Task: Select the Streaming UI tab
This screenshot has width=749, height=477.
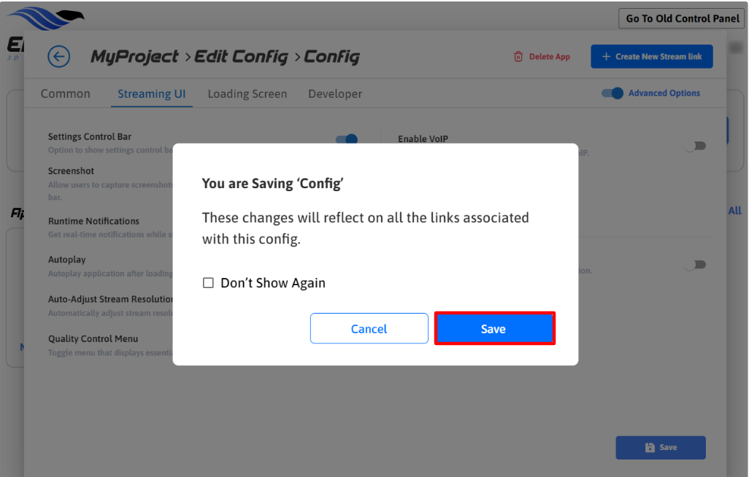Action: tap(152, 94)
